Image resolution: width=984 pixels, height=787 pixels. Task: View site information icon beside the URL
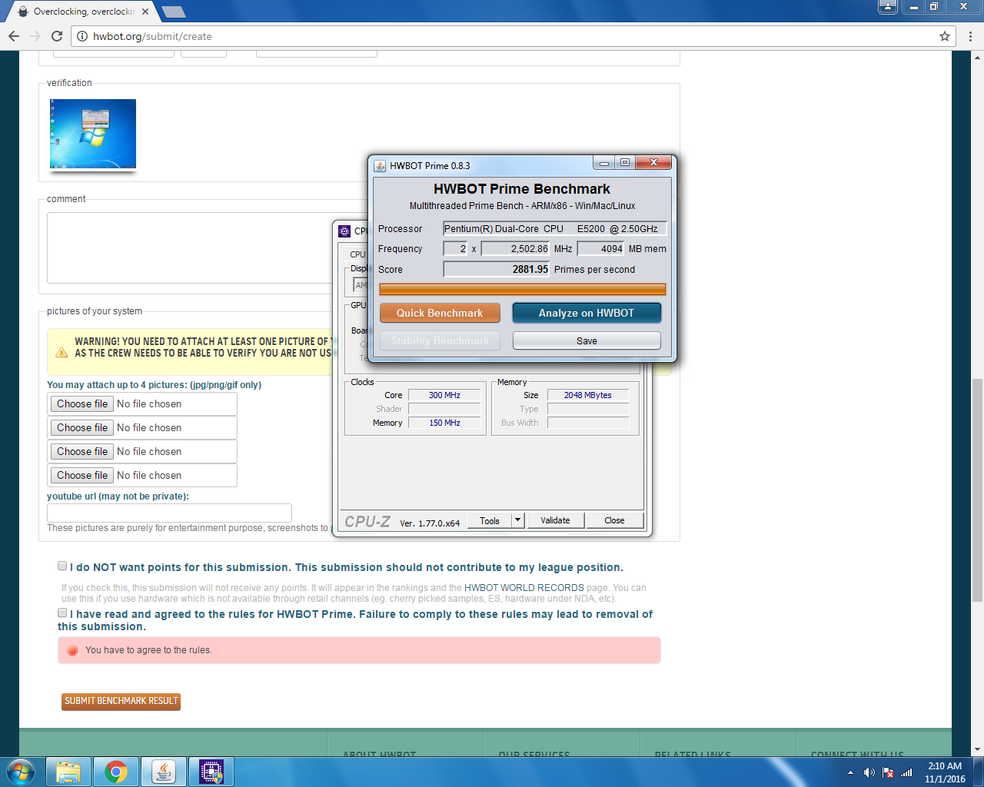tap(82, 36)
